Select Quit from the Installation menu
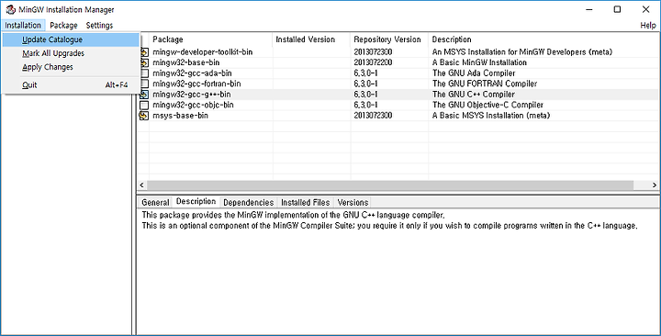This screenshot has width=661, height=336. pyautogui.click(x=71, y=85)
